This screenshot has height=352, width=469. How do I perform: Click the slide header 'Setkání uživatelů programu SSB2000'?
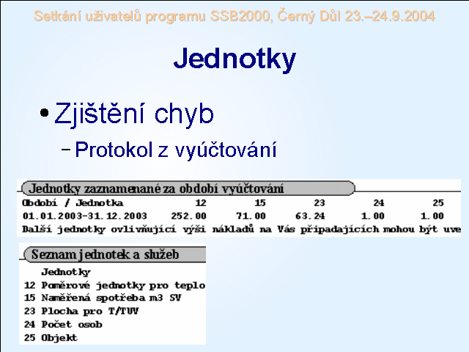152,16
